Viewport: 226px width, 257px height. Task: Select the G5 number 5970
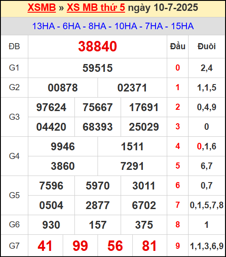click(98, 186)
